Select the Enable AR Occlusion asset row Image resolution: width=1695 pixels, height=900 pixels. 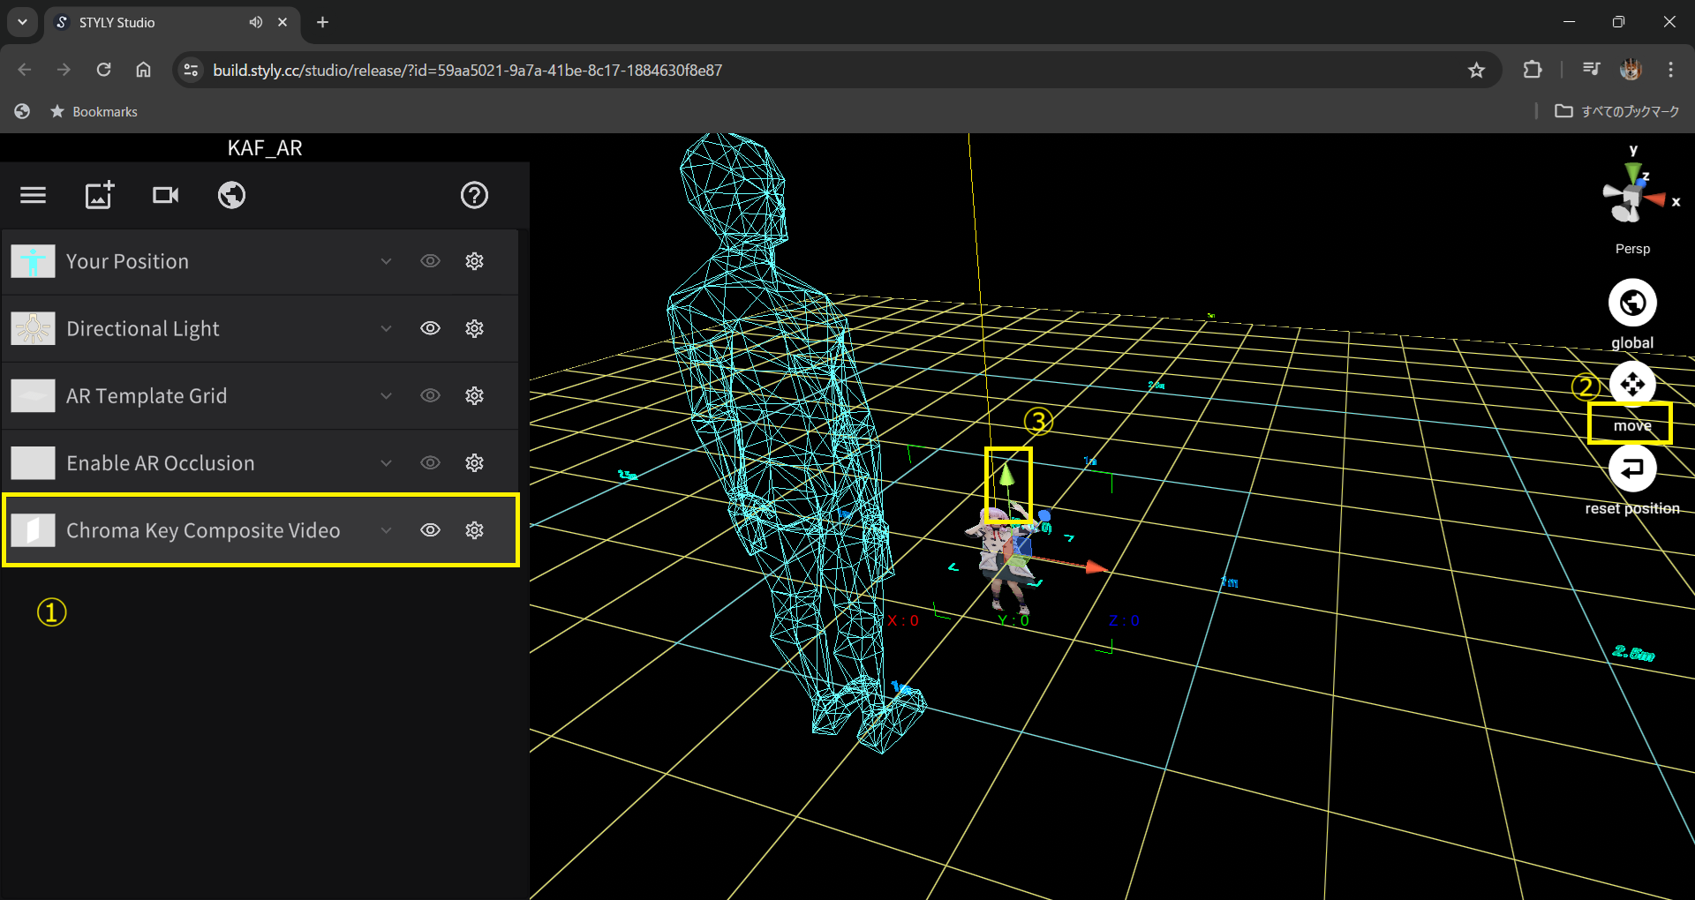click(260, 462)
